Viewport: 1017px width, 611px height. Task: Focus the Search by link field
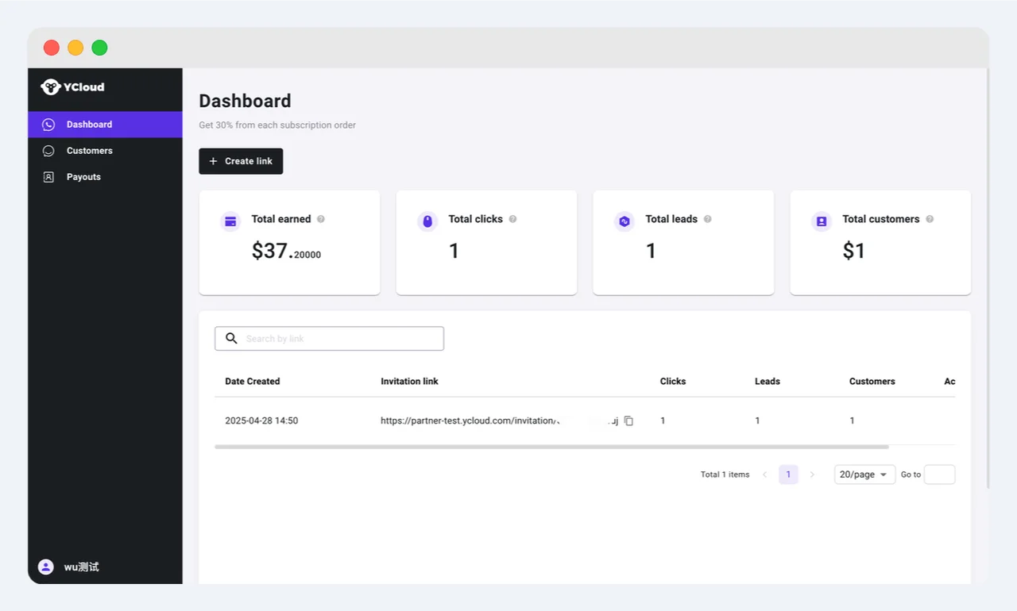point(329,338)
